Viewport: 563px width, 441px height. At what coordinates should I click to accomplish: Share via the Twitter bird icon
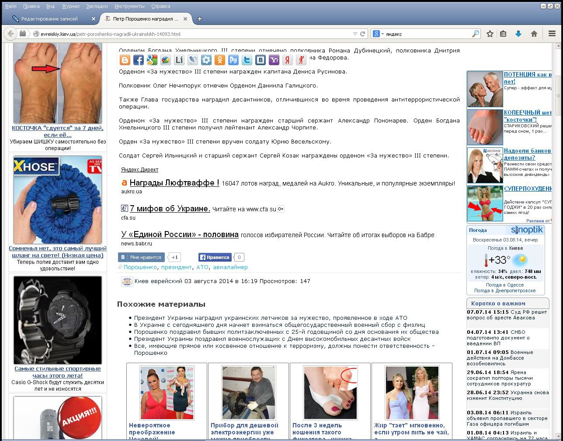(x=247, y=60)
